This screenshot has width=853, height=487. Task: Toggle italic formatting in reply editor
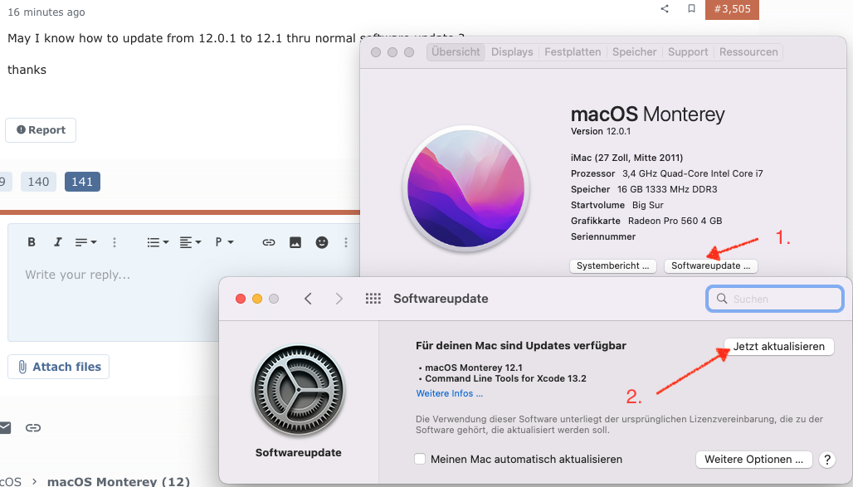click(x=57, y=242)
